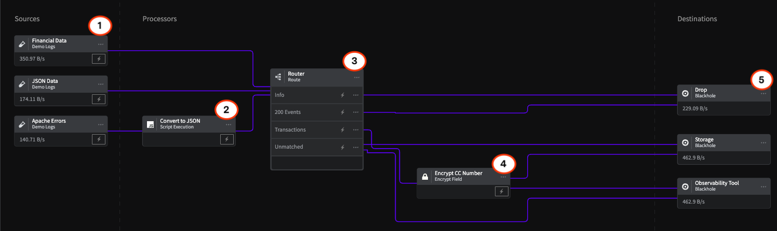Screen dimensions: 777x231
Task: Click the lightning bolt button on JSON Data
Action: point(99,99)
